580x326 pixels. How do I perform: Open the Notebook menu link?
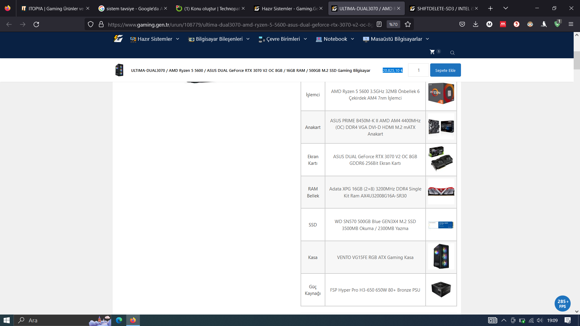click(x=335, y=39)
